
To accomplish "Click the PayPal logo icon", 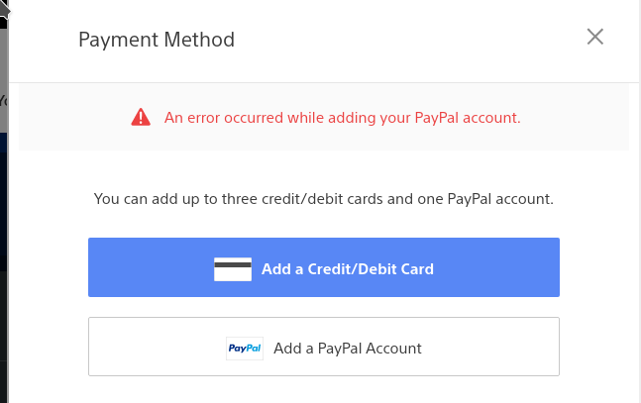I will pos(245,349).
